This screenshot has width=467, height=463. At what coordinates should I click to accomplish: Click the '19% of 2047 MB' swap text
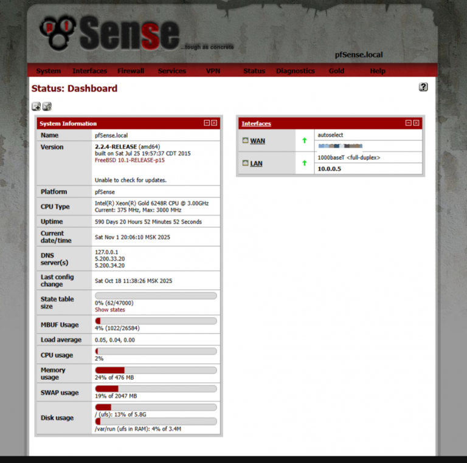[116, 396]
